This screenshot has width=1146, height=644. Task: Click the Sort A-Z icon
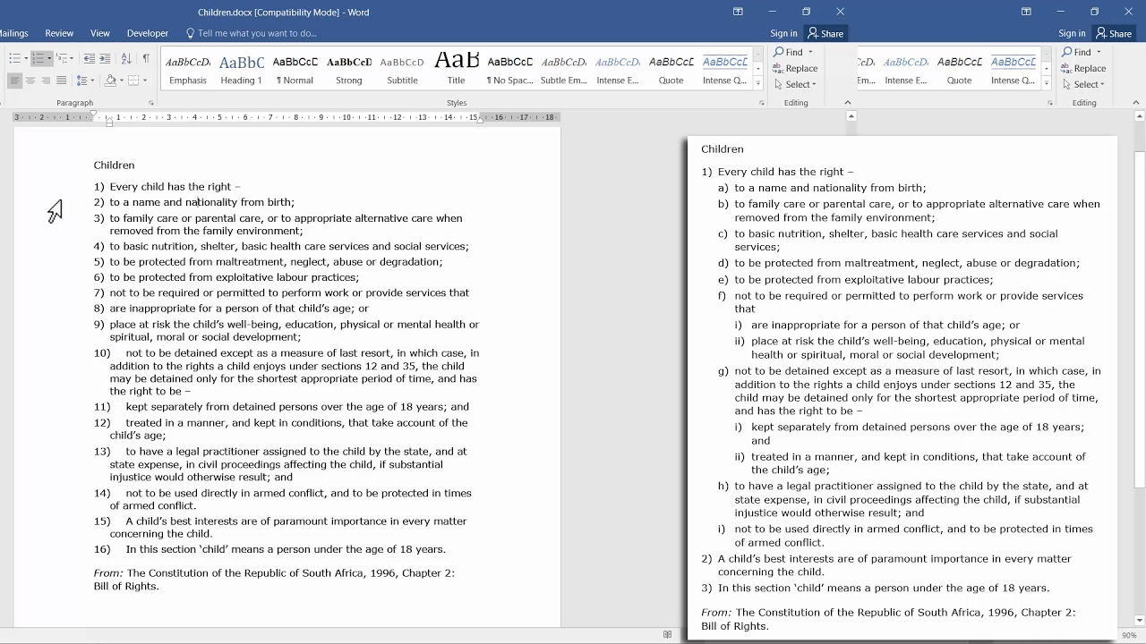click(126, 58)
